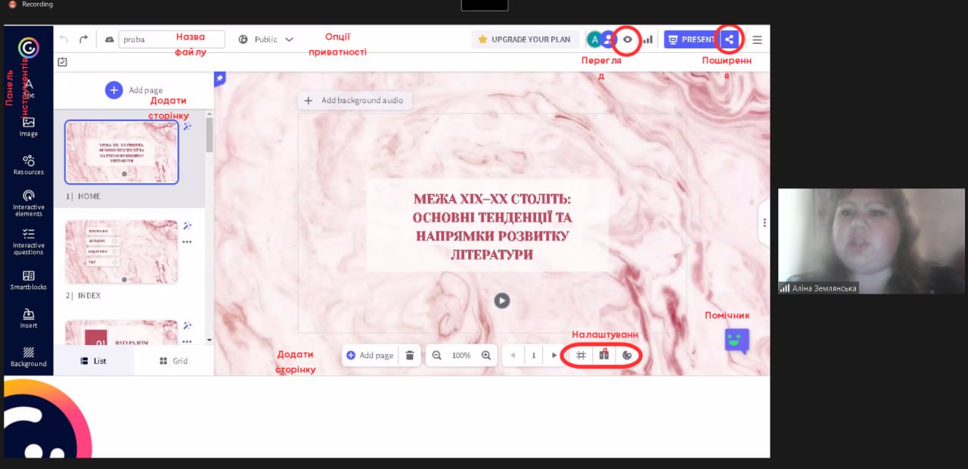Open the Insert panel
Screen dimensions: 968x469
click(29, 318)
